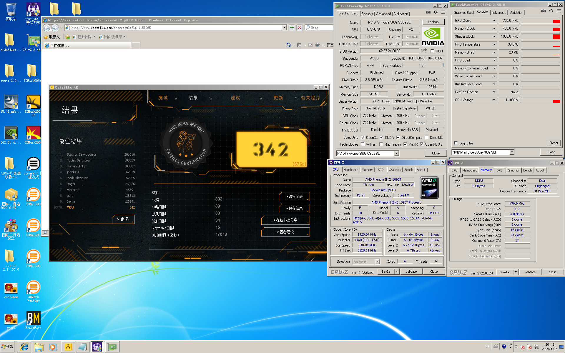This screenshot has width=565, height=353.
Task: Toggle the UEFI checkbox in GPU-Z
Action: (x=432, y=51)
